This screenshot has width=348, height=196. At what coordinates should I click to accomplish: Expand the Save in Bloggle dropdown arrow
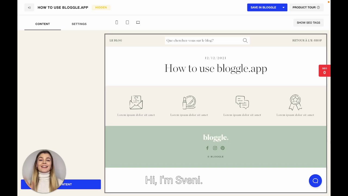pos(283,8)
